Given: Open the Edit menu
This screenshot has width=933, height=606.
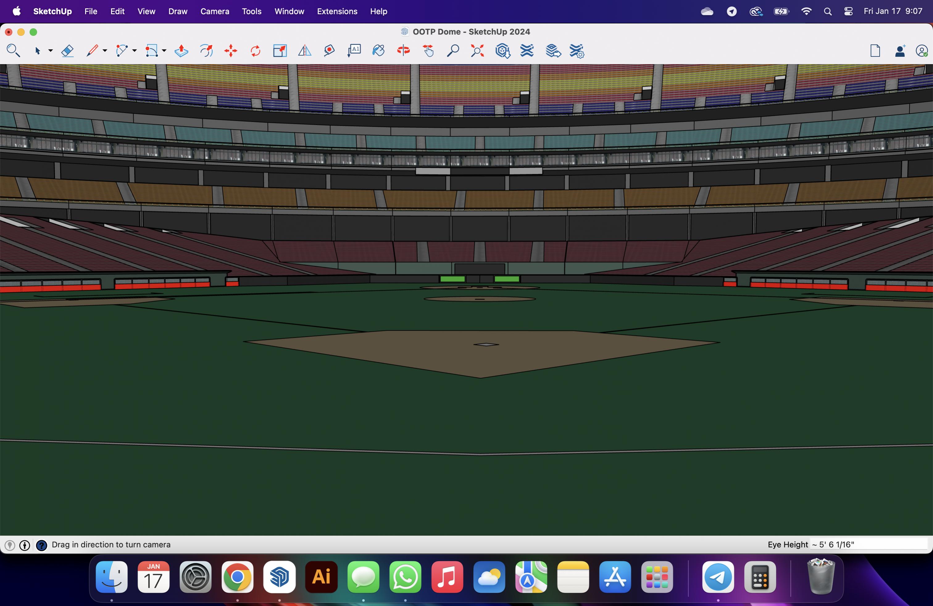Looking at the screenshot, I should pos(117,11).
